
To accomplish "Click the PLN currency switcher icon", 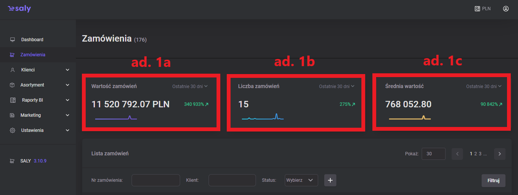I will (x=478, y=9).
